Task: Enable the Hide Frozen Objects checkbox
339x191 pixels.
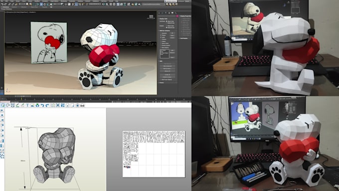Action: pos(161,80)
